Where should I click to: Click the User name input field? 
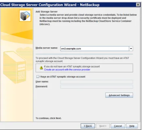[97, 82]
